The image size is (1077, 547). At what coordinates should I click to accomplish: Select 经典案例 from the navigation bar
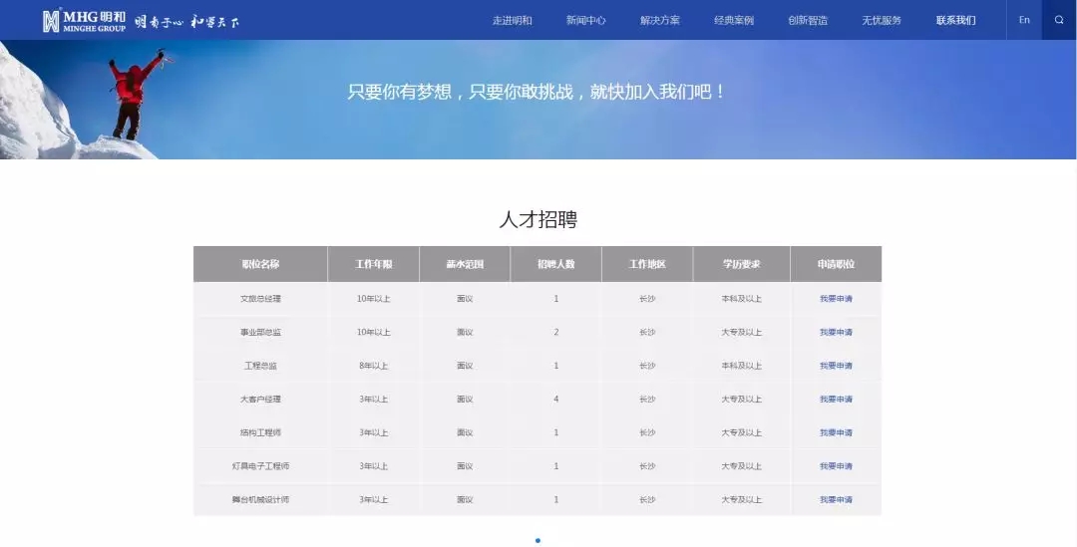pyautogui.click(x=734, y=20)
